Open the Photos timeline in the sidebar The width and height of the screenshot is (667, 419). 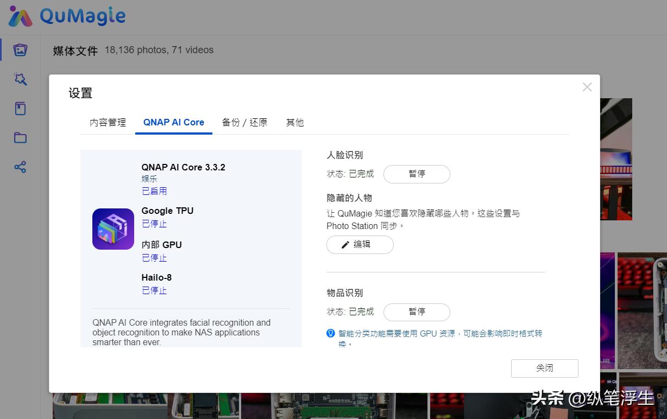point(20,49)
